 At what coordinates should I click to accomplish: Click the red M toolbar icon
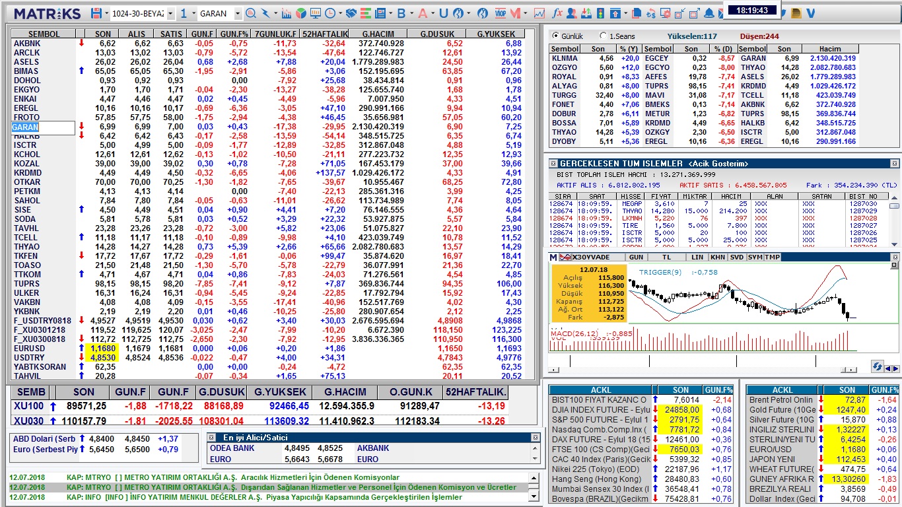point(516,13)
